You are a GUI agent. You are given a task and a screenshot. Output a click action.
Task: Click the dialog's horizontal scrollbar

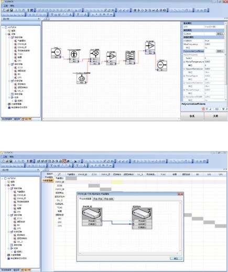pos(128,254)
